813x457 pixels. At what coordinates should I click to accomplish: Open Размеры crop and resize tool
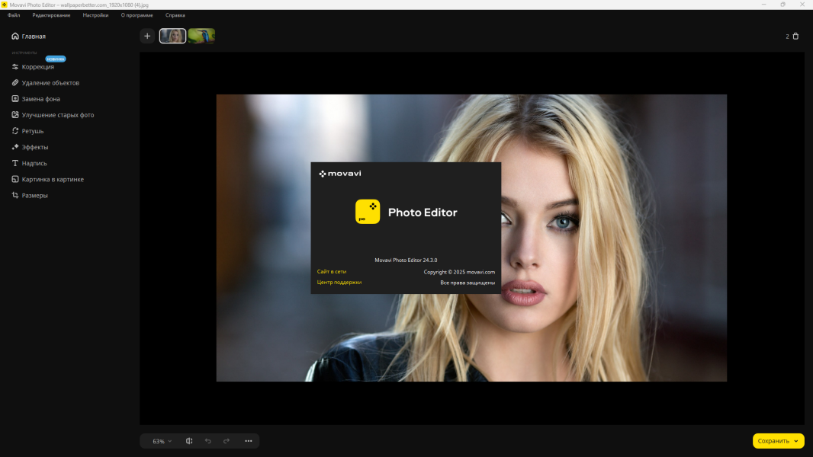30,195
